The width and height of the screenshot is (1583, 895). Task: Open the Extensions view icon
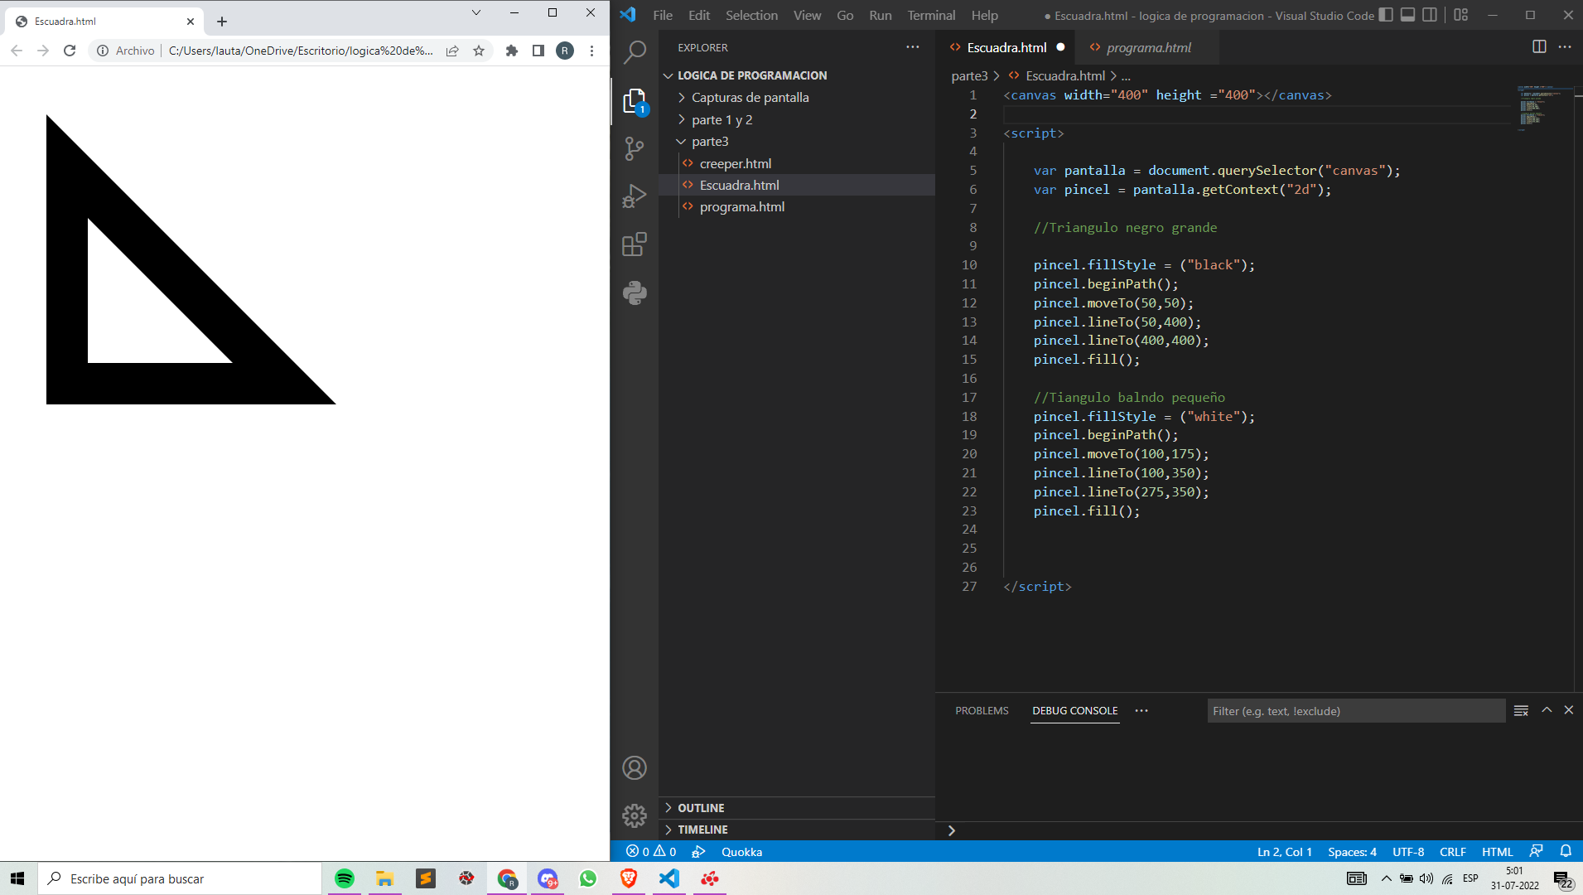point(635,244)
